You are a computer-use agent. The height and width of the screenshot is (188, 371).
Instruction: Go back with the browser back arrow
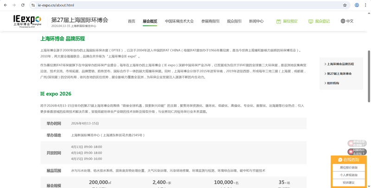click(5, 5)
